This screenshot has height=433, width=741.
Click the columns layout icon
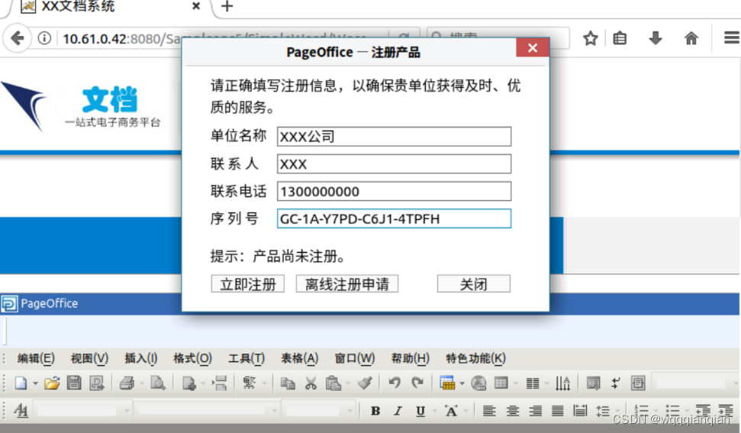point(533,383)
